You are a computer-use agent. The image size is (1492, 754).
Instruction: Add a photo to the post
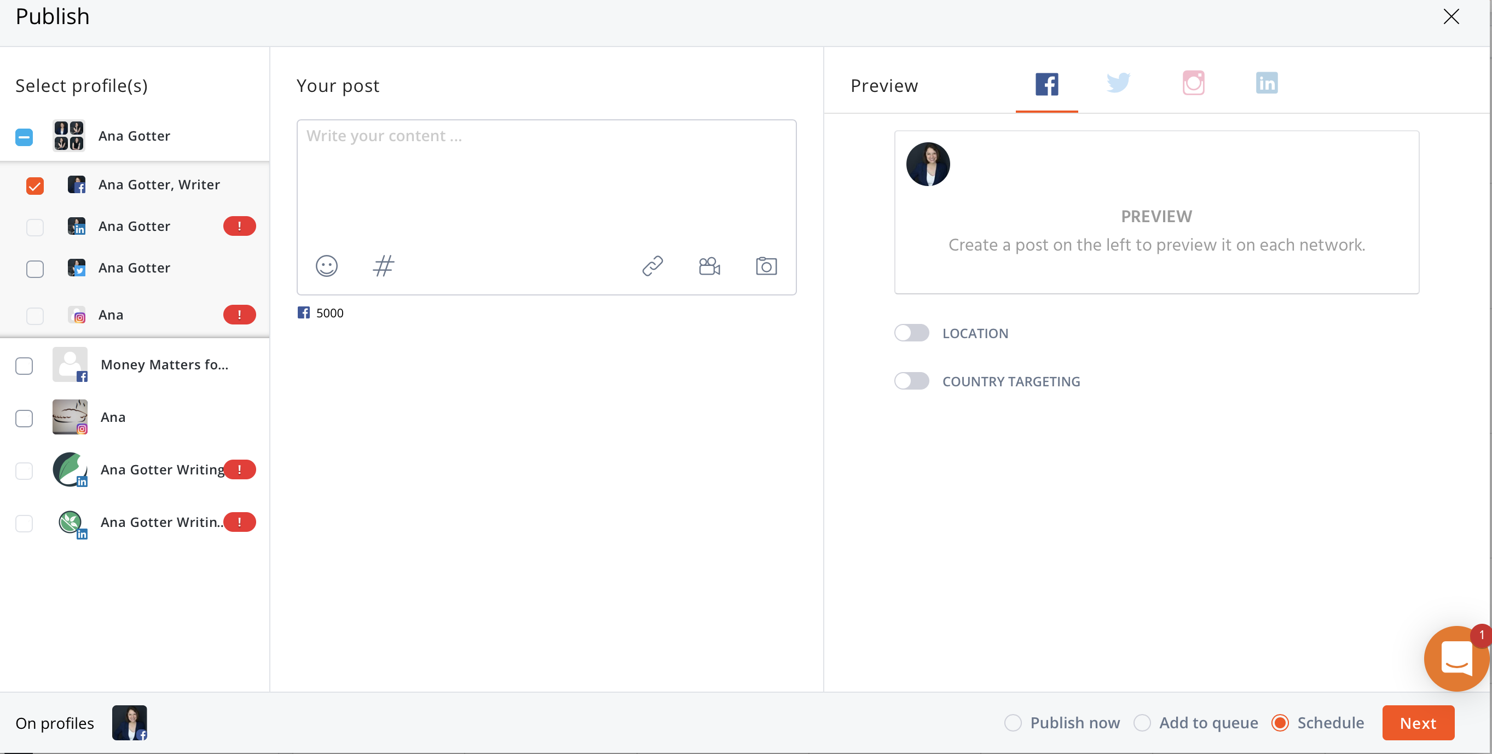pos(766,266)
